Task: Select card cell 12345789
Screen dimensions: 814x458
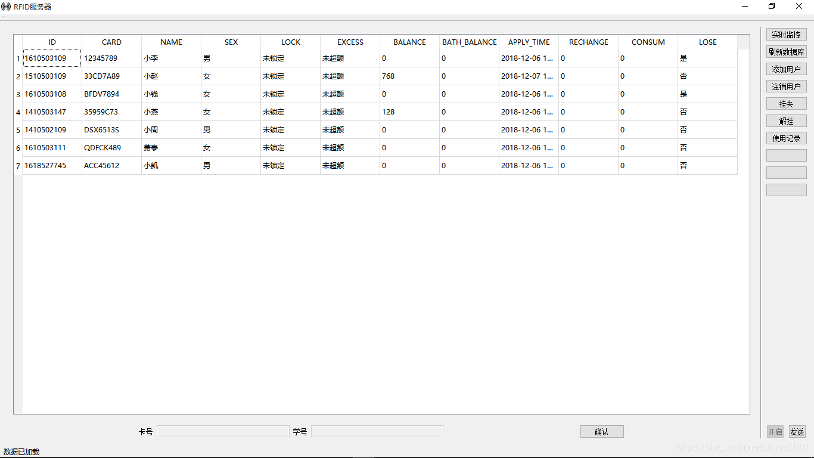Action: pyautogui.click(x=112, y=58)
